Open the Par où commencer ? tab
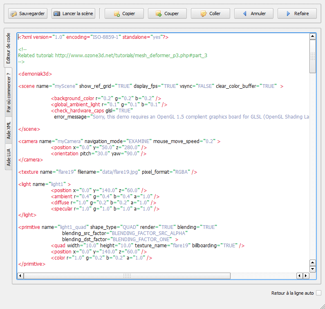325x309 pixels. (x=9, y=92)
